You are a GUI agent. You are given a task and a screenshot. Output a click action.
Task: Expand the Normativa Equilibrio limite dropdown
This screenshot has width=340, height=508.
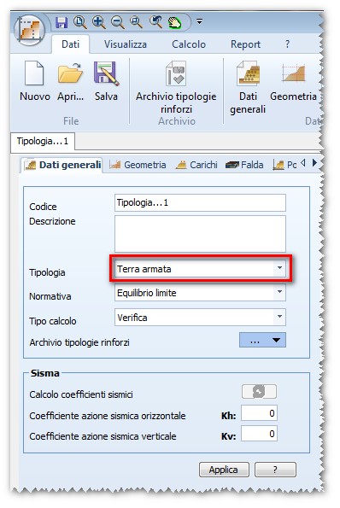279,292
